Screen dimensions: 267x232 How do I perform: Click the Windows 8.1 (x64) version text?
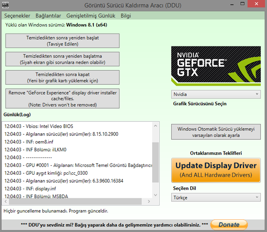tap(87, 25)
